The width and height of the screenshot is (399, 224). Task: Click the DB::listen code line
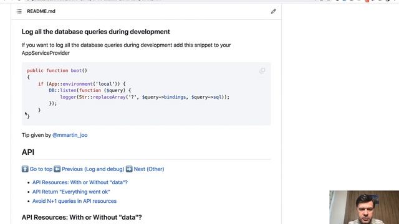90,90
